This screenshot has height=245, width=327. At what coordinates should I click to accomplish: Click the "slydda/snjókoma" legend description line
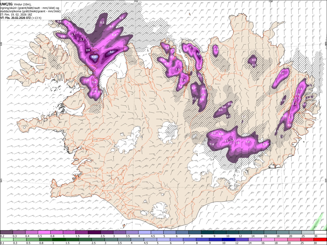pos(30,11)
